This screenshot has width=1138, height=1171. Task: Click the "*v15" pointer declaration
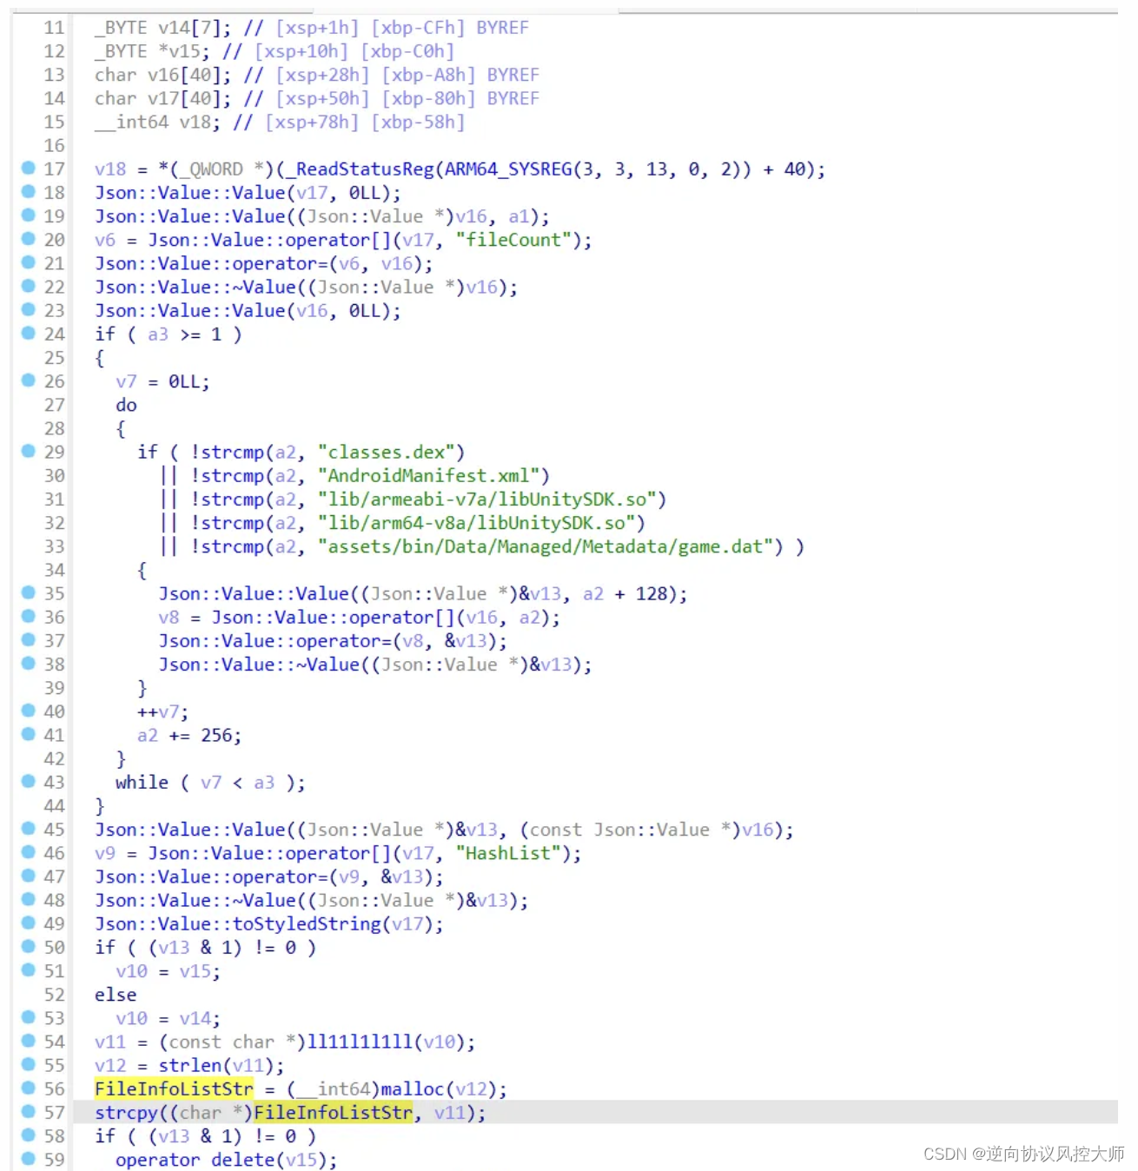(179, 51)
